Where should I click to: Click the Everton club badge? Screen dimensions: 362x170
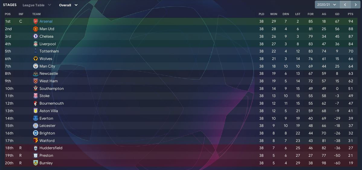(x=36, y=118)
